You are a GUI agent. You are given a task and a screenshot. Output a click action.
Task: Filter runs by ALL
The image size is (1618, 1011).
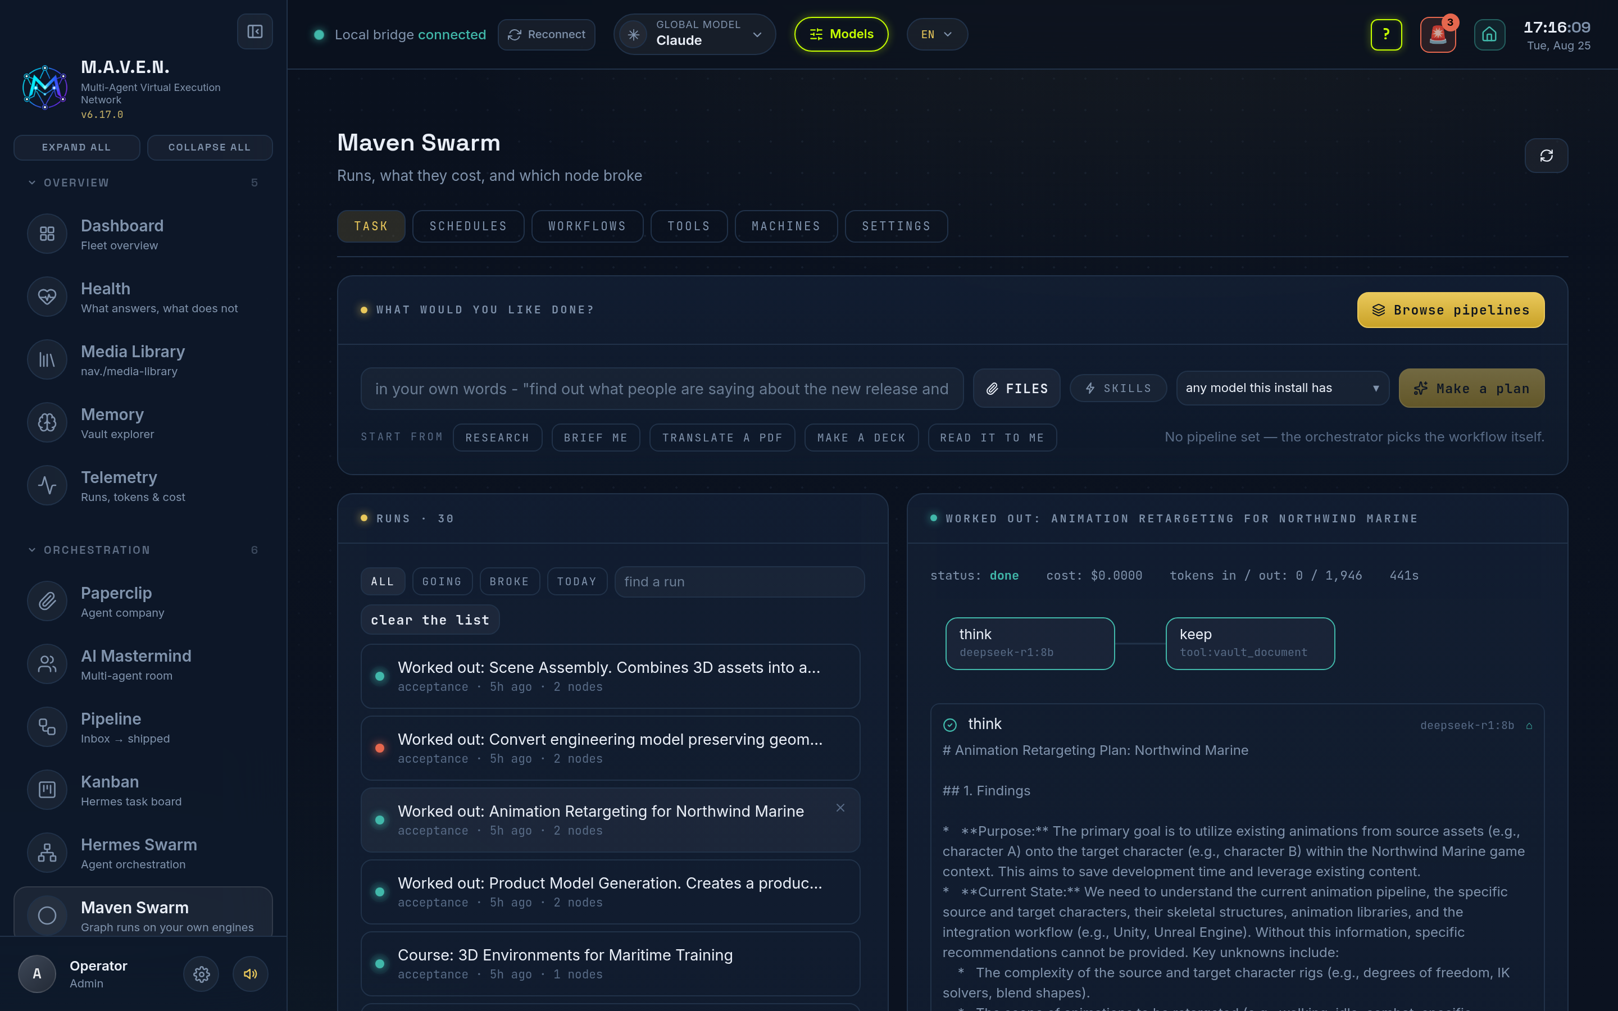click(383, 581)
